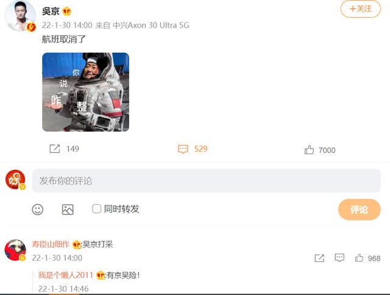Enable the 同时转发 checkbox
The width and height of the screenshot is (390, 295).
pos(96,208)
